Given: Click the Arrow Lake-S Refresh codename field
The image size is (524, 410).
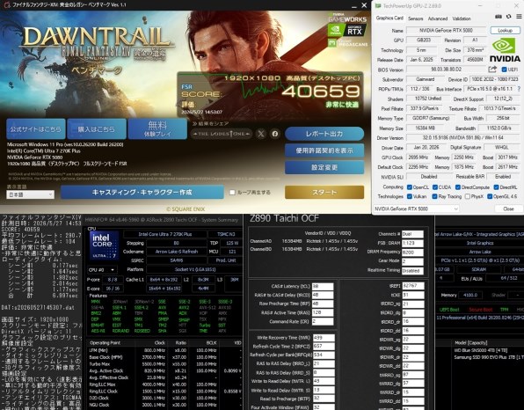Looking at the screenshot, I should pyautogui.click(x=177, y=252).
